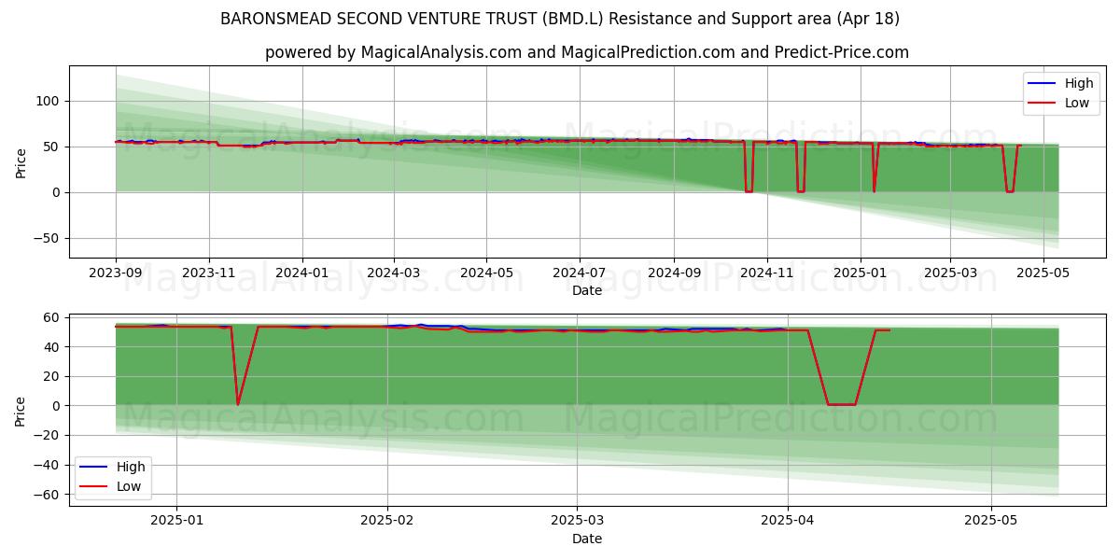The height and width of the screenshot is (560, 1120).
Task: Click the top chart y-axis value '100'
Action: pos(48,101)
